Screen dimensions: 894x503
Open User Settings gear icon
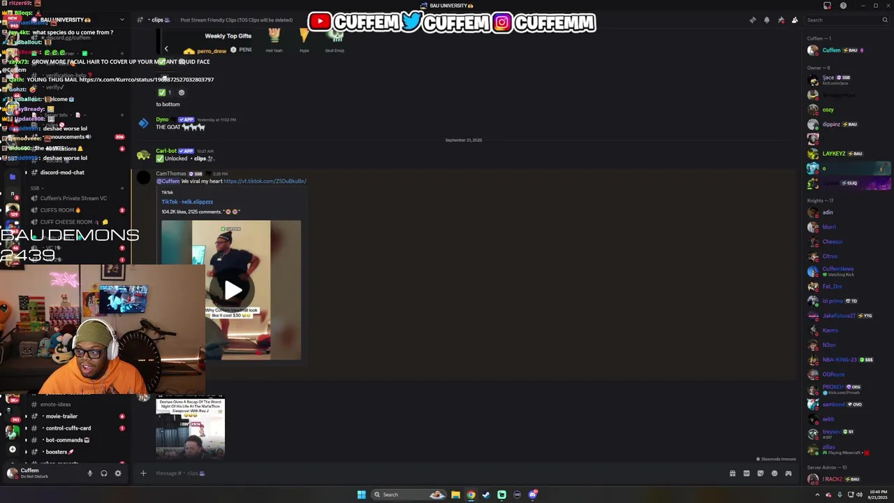(118, 474)
